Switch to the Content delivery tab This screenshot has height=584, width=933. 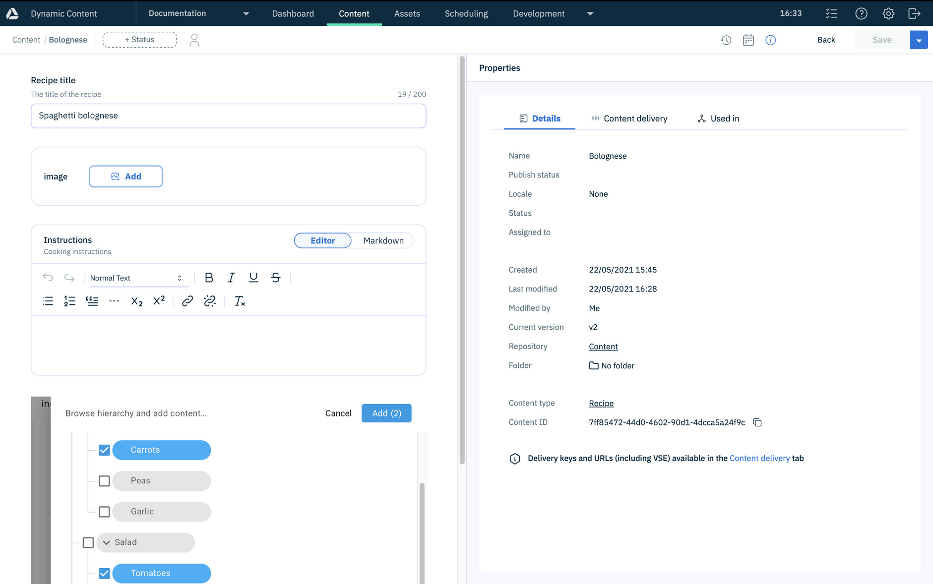(x=635, y=118)
